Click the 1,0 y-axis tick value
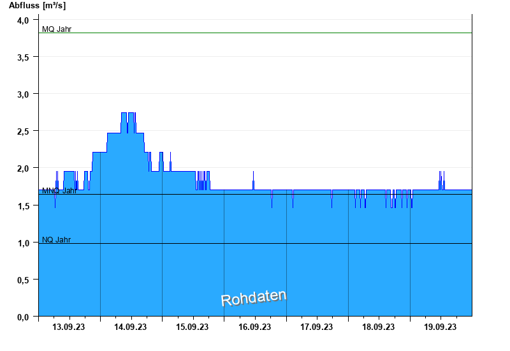 [x=24, y=243]
